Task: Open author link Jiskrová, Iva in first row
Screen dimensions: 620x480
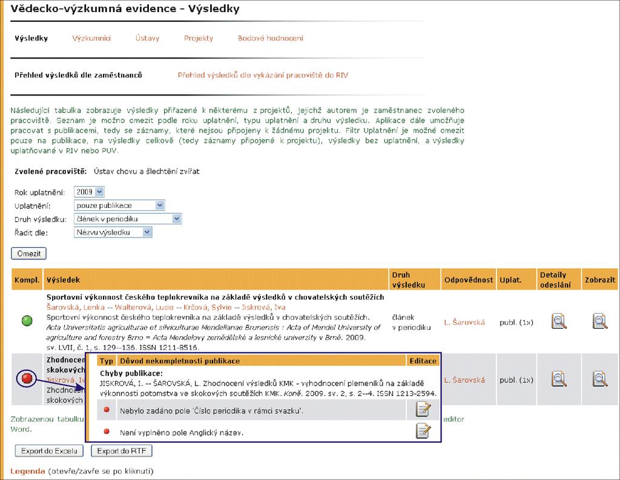Action: click(x=263, y=307)
